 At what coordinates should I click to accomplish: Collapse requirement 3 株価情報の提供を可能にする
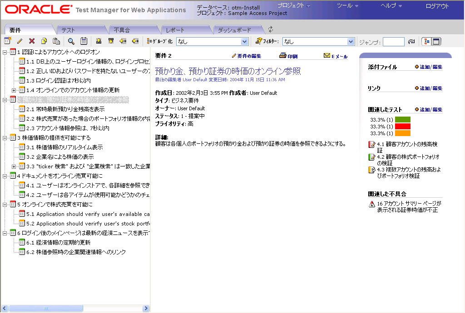5,138
